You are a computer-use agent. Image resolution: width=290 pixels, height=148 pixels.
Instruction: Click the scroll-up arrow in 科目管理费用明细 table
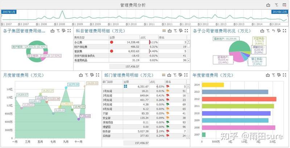[188, 42]
